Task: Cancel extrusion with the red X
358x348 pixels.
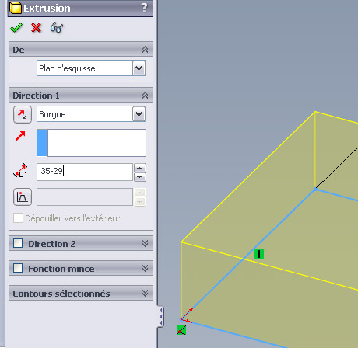Action: click(36, 27)
